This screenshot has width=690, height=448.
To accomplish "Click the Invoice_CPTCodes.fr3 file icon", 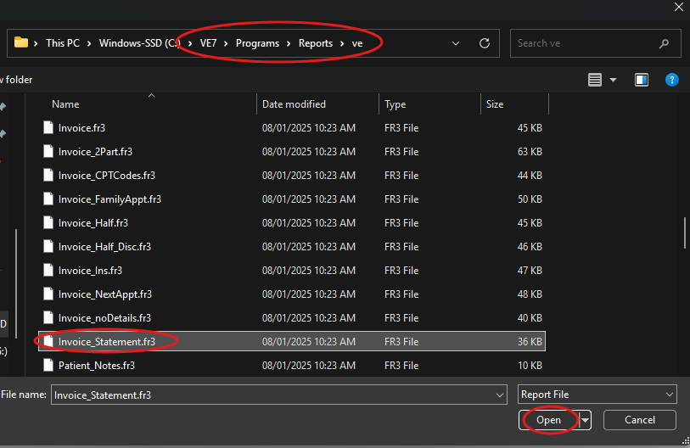I will [49, 176].
